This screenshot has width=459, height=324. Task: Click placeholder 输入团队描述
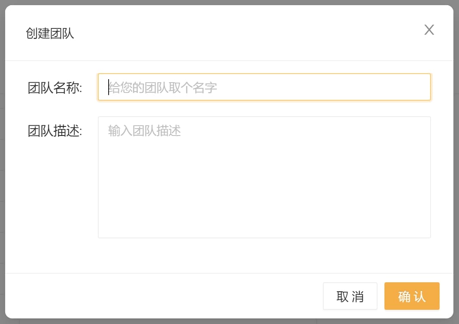tap(144, 131)
